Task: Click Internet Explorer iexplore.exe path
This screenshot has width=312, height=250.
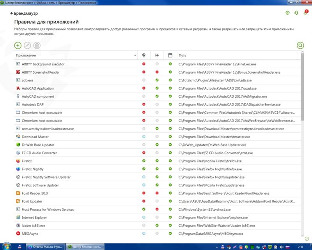Action: click(213, 218)
